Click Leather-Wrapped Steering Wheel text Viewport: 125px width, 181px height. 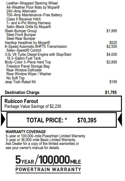32,3
